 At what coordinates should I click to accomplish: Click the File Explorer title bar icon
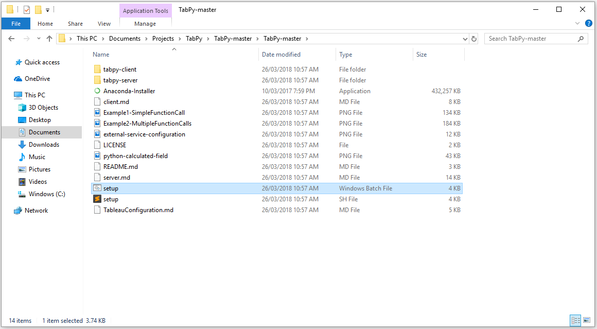click(10, 10)
